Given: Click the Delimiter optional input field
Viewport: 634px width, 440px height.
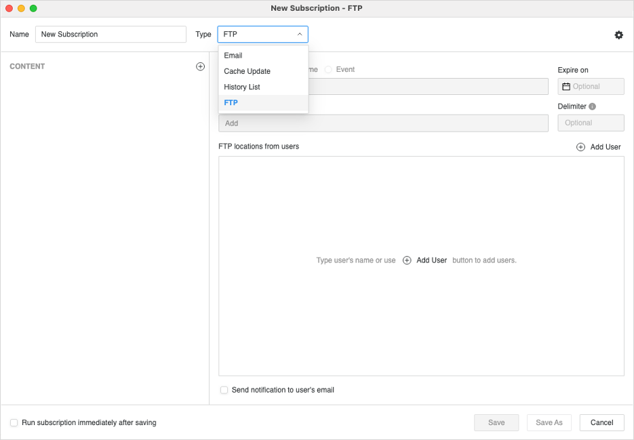Looking at the screenshot, I should point(591,123).
